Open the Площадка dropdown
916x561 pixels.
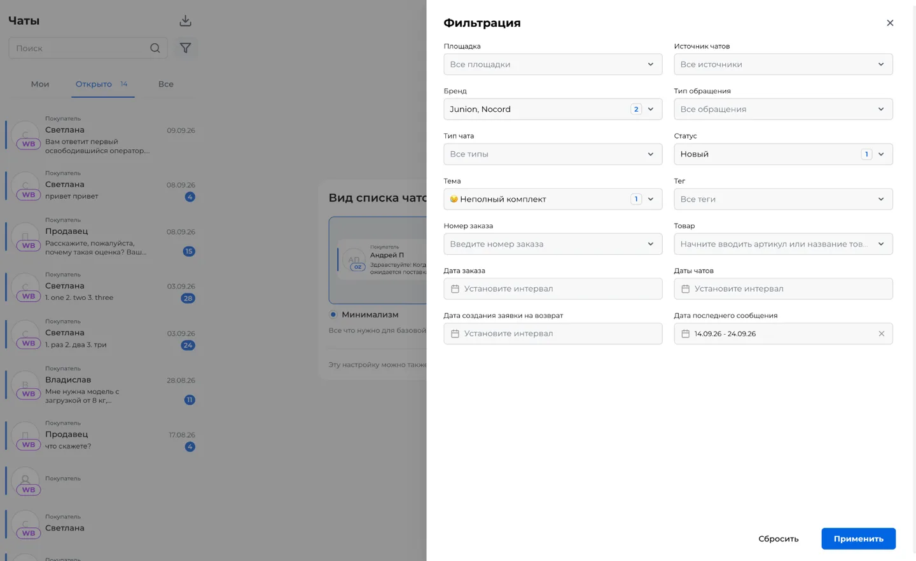[553, 64]
